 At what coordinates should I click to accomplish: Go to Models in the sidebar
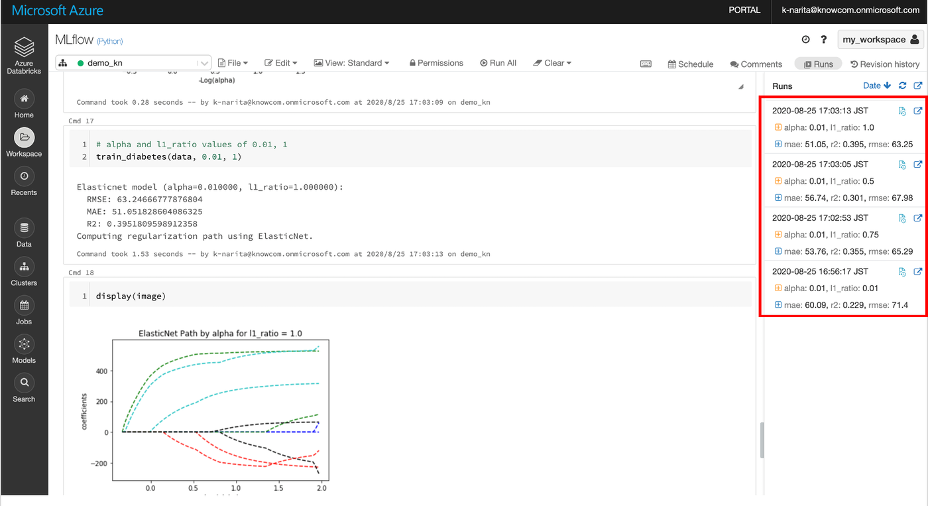(24, 344)
